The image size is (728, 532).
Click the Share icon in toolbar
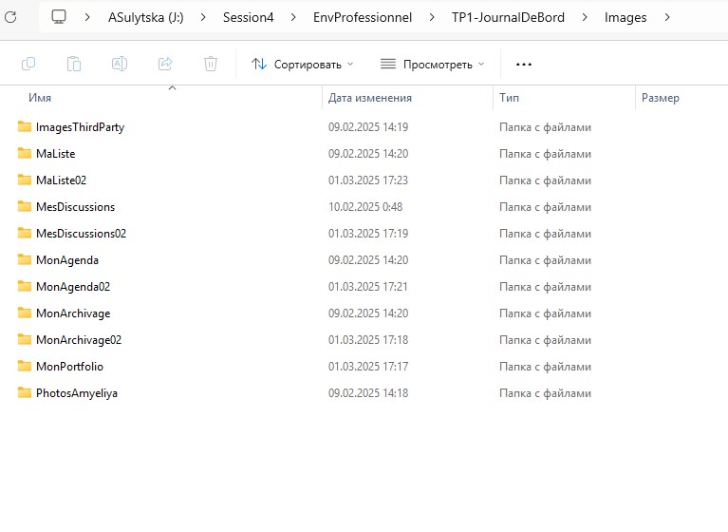click(165, 64)
